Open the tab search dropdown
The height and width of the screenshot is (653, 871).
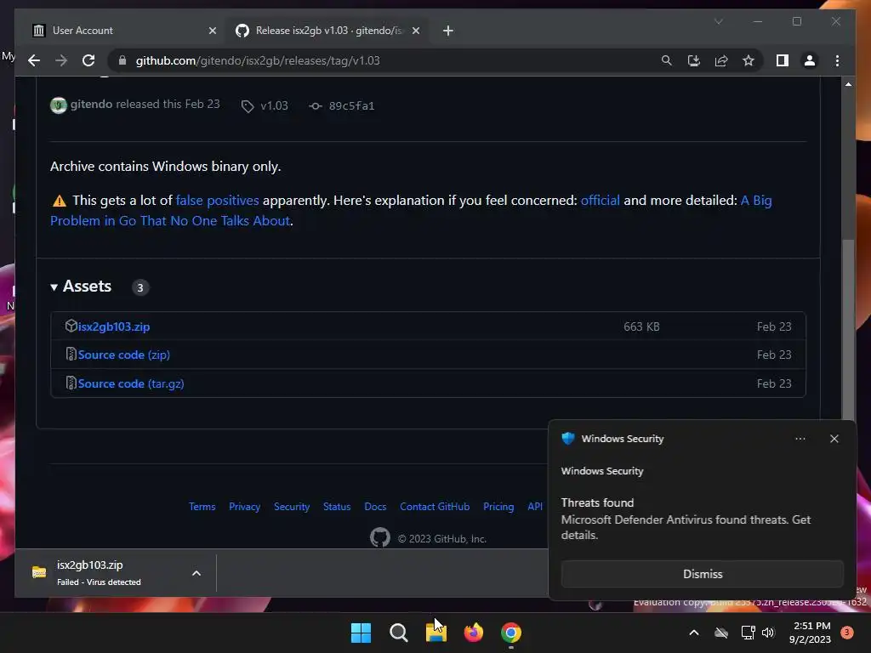pos(718,21)
